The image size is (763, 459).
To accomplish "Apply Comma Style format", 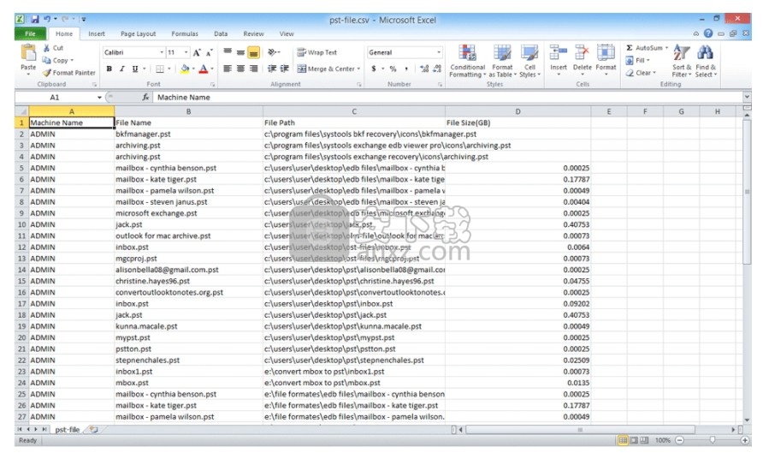I will (405, 69).
